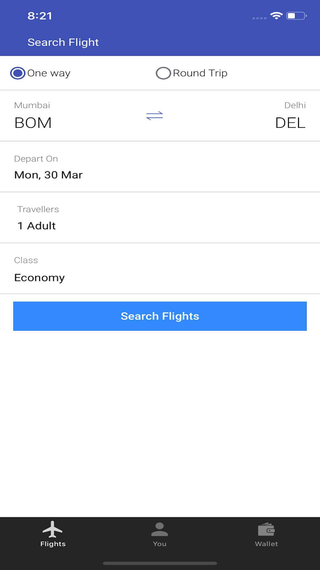The image size is (320, 570).
Task: Open the Class Economy selector
Action: coord(160,269)
